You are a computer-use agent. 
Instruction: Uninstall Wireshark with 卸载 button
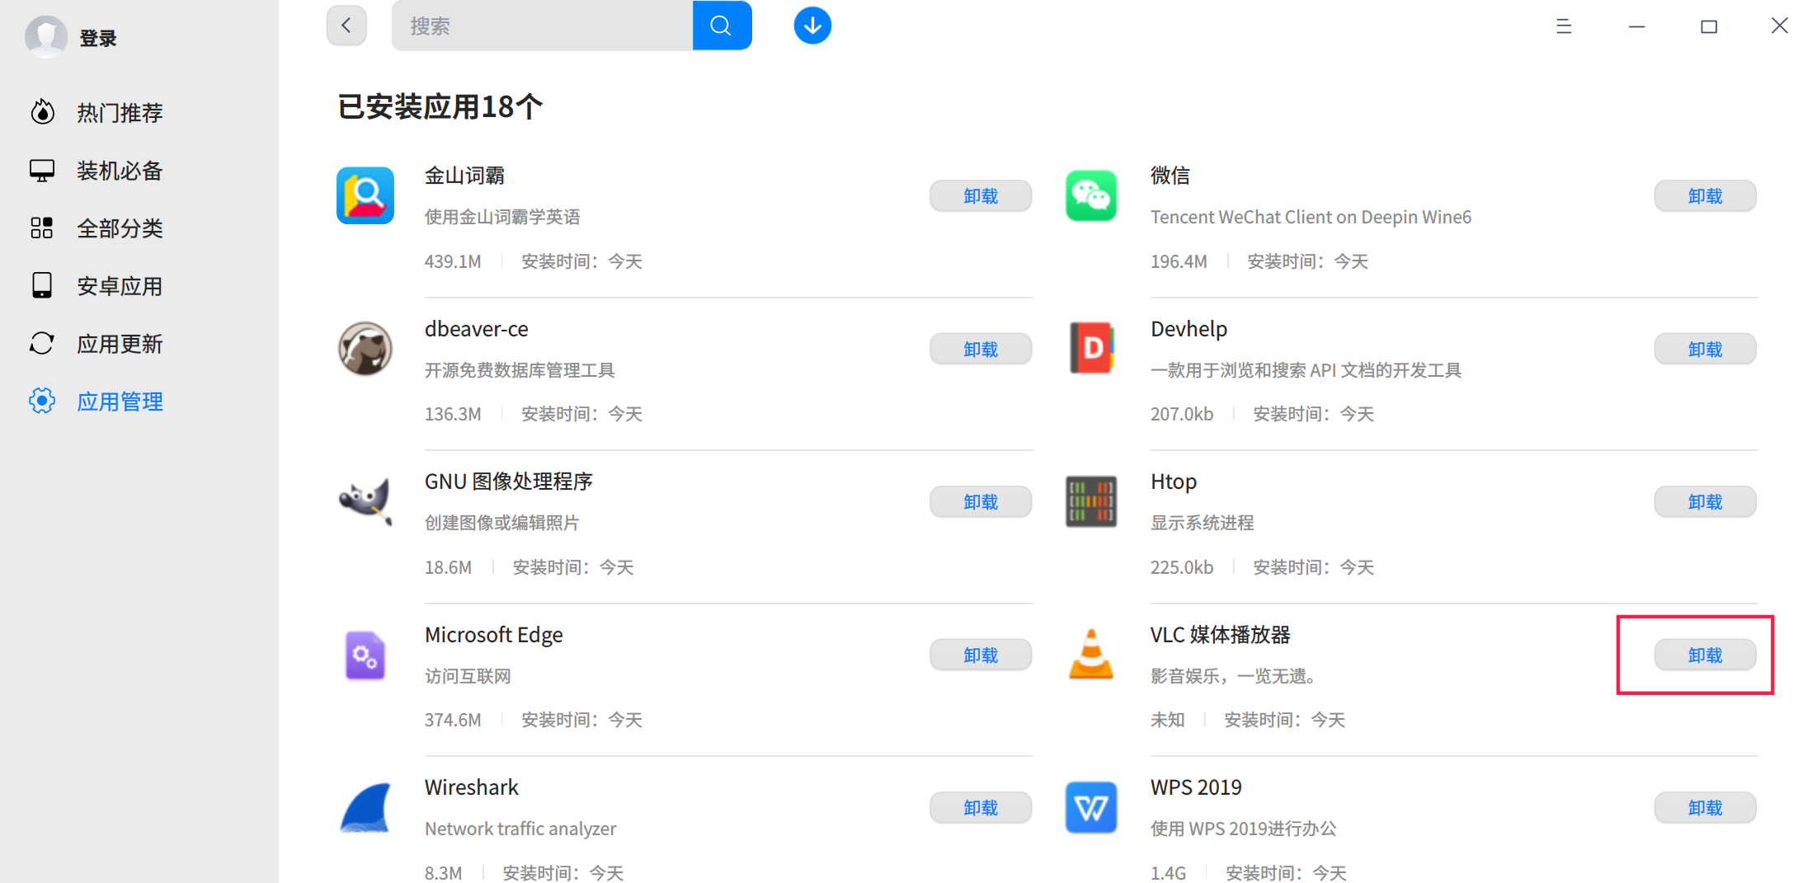[981, 808]
